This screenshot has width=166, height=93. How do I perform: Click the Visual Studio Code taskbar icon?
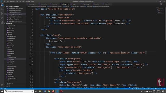(57, 91)
